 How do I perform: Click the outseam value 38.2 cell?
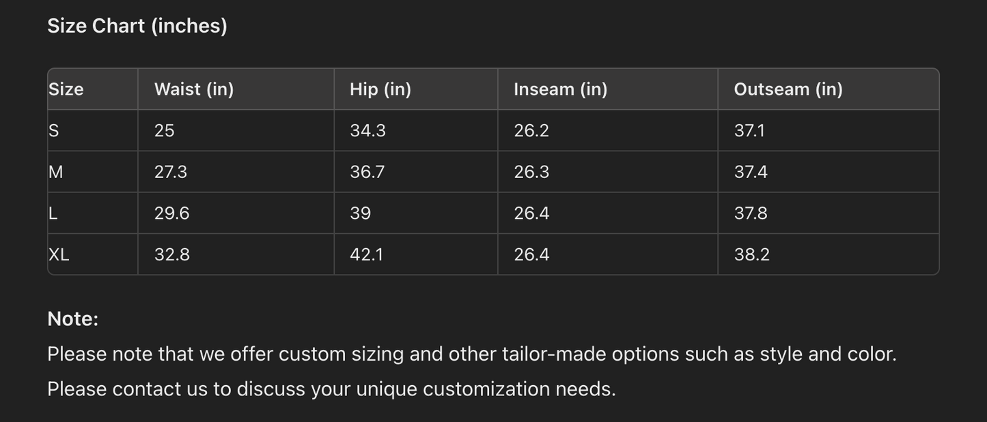click(x=751, y=254)
